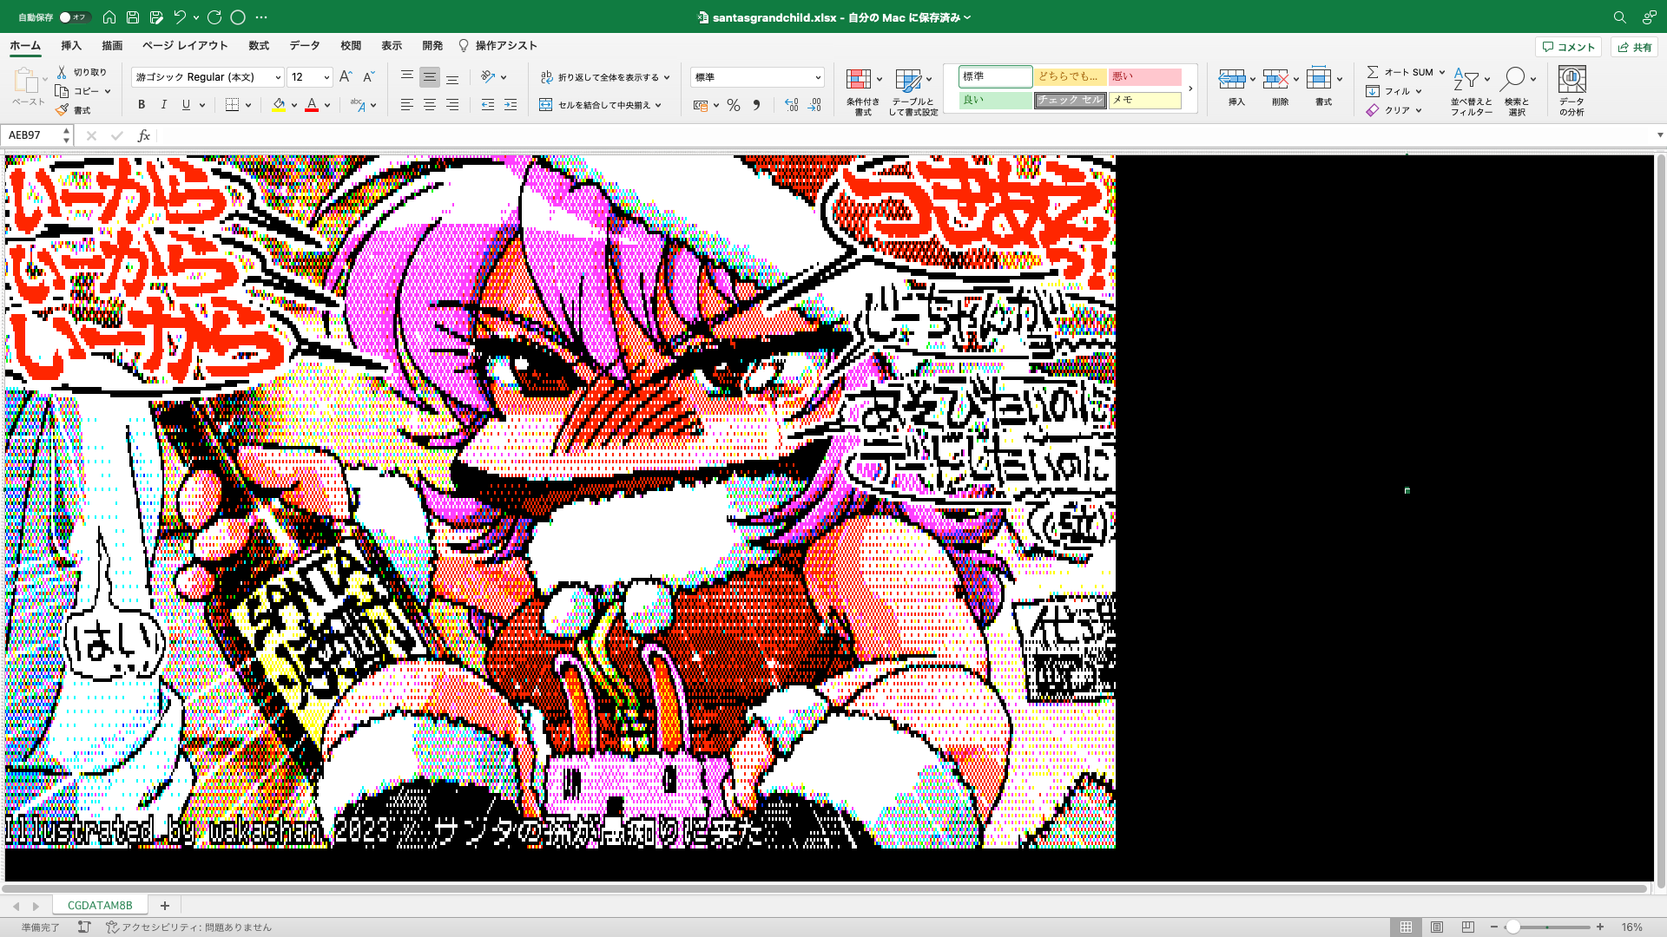1667x937 pixels.
Task: Open Analyze Data tool
Action: point(1571,90)
